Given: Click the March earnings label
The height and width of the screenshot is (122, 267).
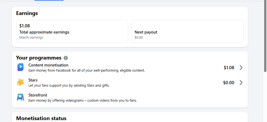Looking at the screenshot, I should (31, 38).
